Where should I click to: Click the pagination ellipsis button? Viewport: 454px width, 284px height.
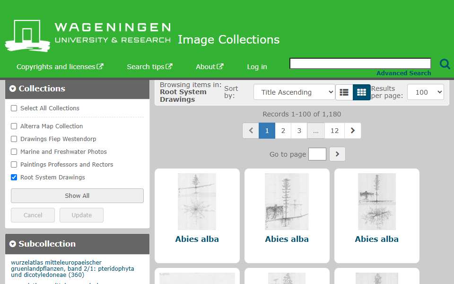tap(316, 131)
